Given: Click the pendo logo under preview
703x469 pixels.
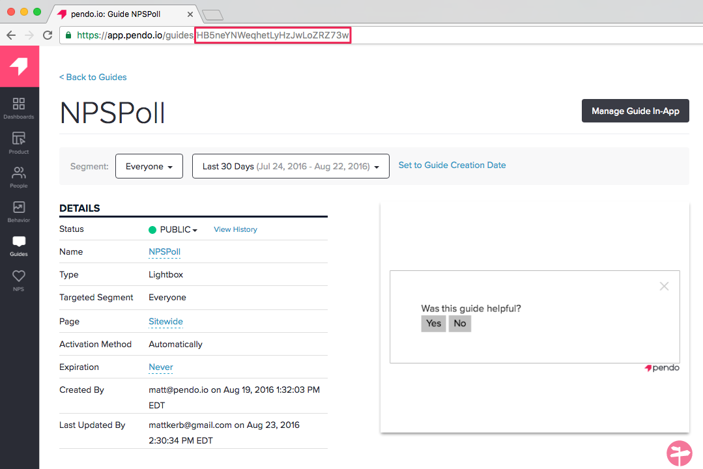Looking at the screenshot, I should click(662, 367).
